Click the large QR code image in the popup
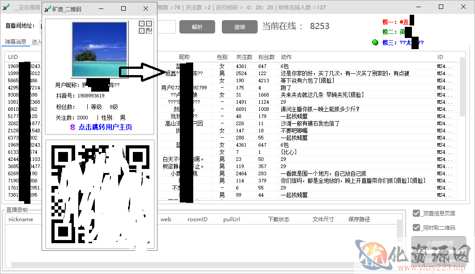 100,194
